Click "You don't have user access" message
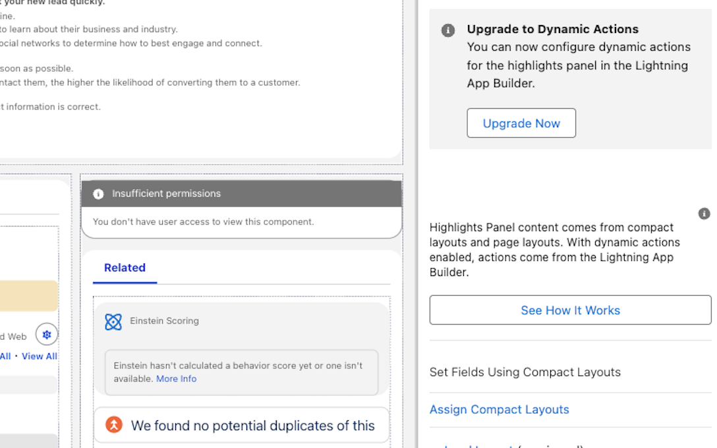Screen dimensions: 717x448 point(204,222)
